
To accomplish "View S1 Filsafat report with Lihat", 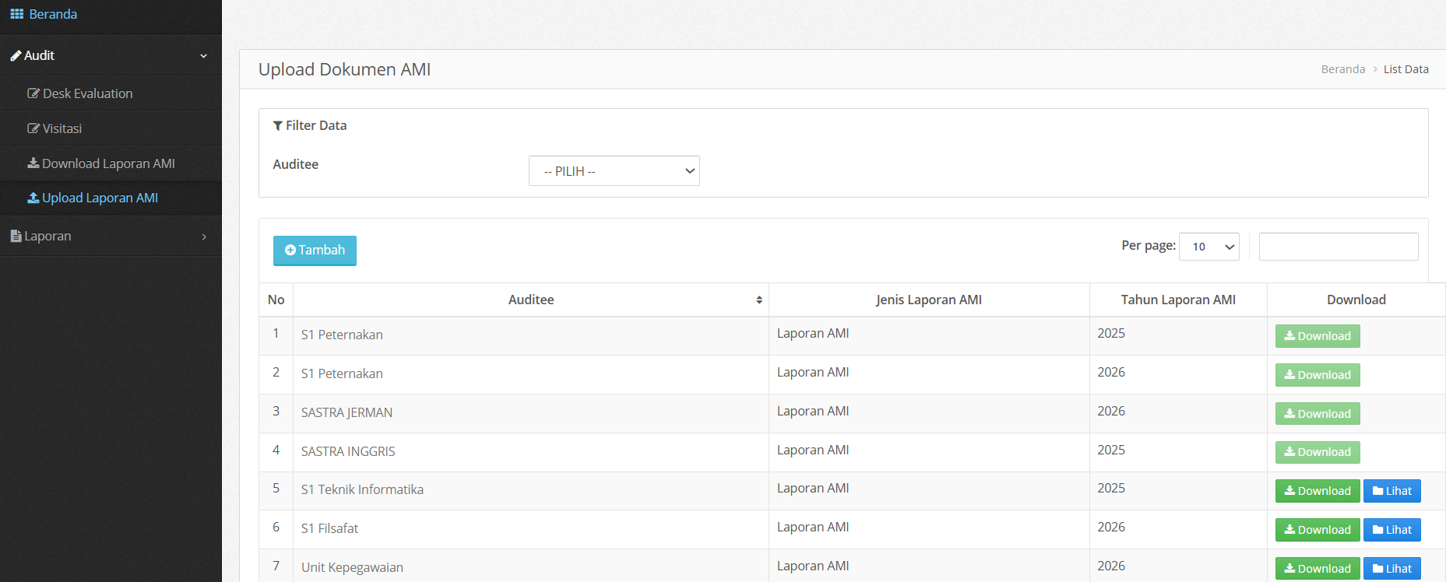I will coord(1392,530).
